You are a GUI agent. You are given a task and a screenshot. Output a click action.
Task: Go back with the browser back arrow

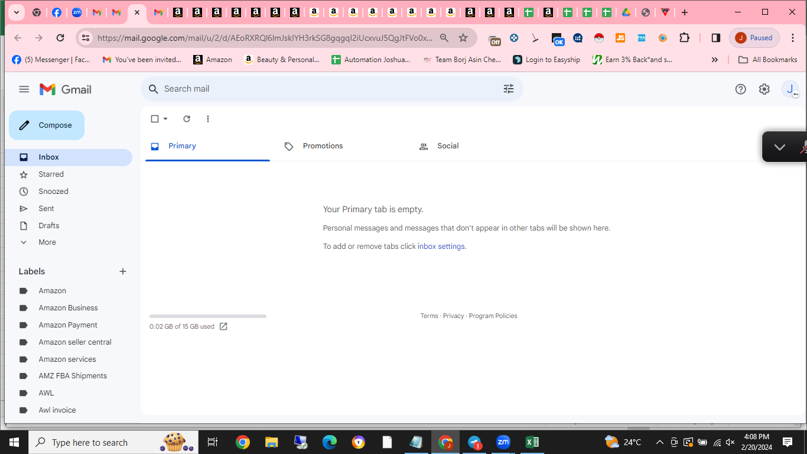click(18, 38)
